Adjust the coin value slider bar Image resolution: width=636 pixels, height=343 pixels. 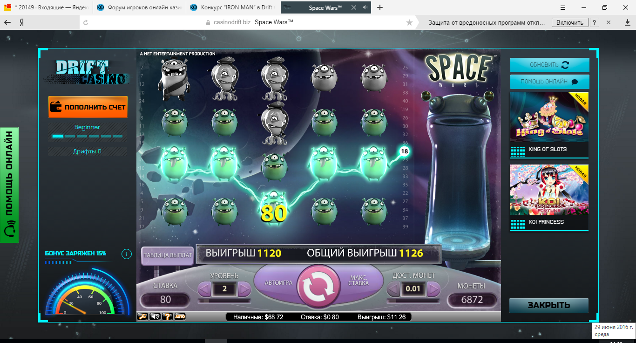(x=414, y=301)
